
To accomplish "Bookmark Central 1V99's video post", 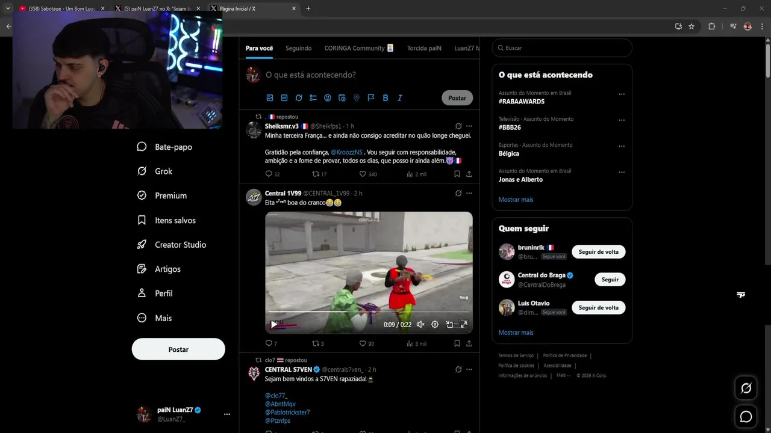I will (457, 343).
